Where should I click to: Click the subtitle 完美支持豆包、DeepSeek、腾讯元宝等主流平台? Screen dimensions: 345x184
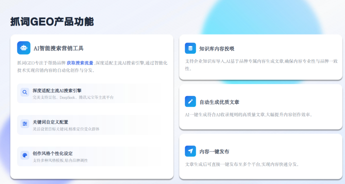(x=73, y=97)
